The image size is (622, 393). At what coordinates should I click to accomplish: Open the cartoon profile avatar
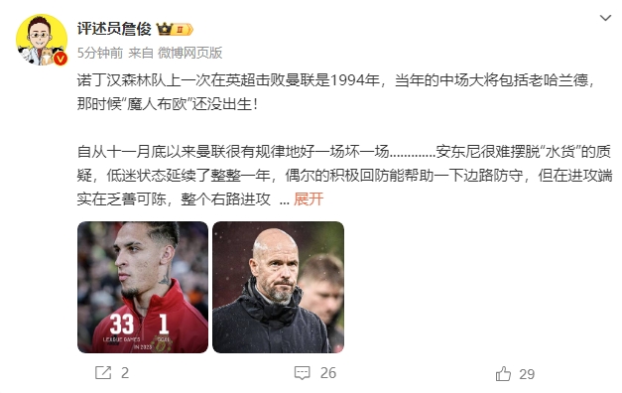[42, 40]
